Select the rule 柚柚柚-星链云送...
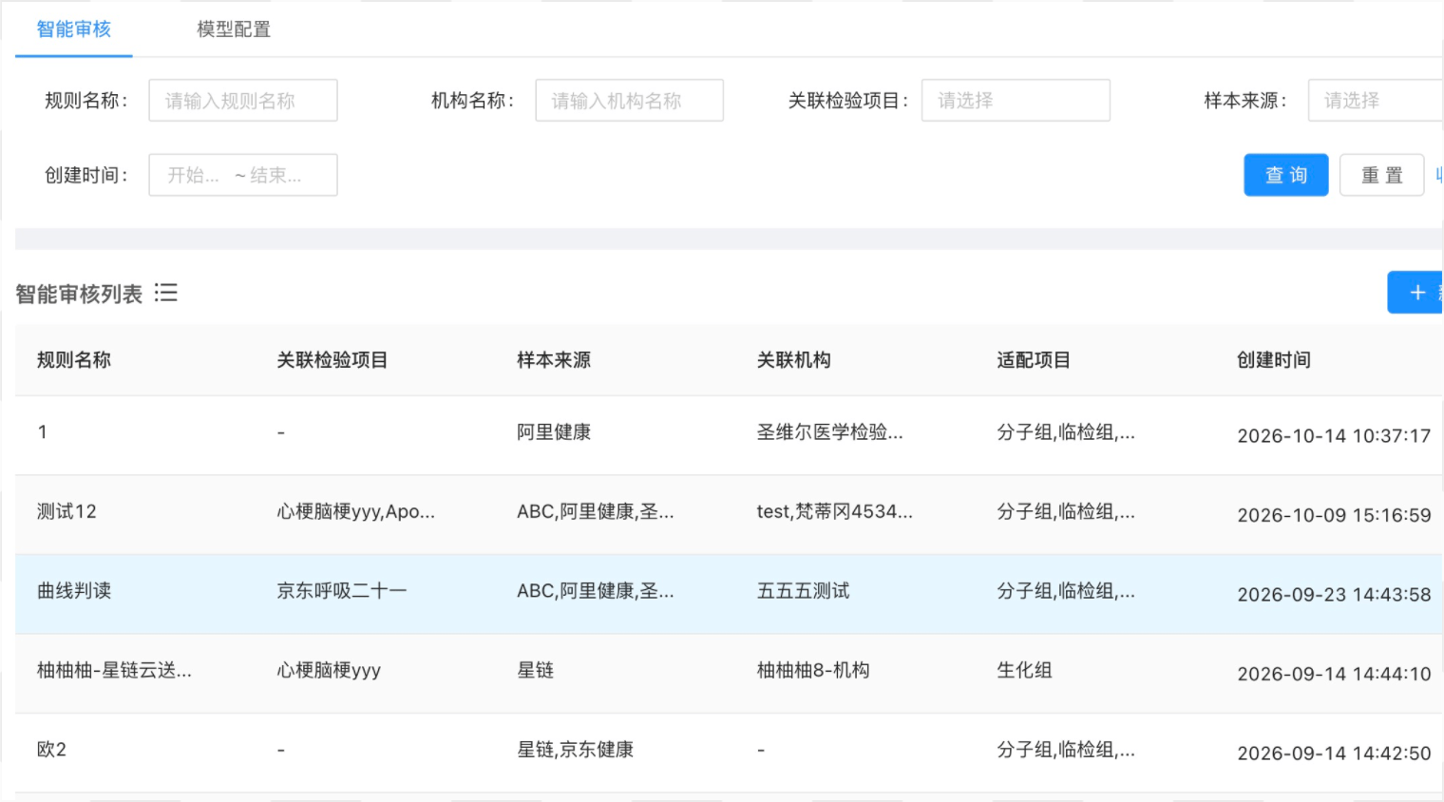Screen dimensions: 1444x802 point(114,671)
